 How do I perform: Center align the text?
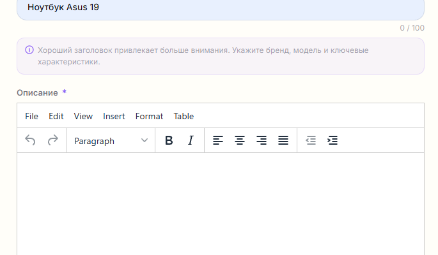point(240,140)
